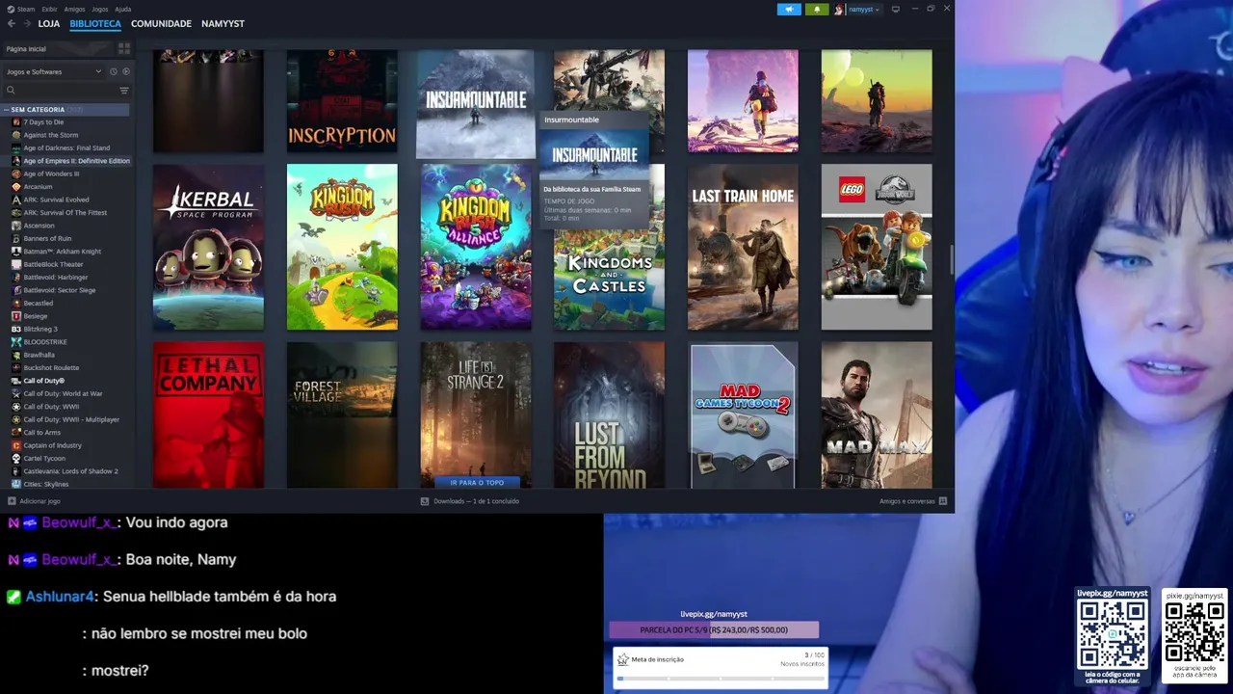Click the Steam forward navigation arrow

pyautogui.click(x=26, y=23)
